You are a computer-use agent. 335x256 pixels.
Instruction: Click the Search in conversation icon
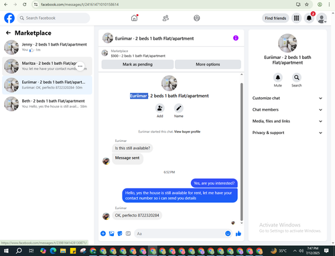(297, 78)
